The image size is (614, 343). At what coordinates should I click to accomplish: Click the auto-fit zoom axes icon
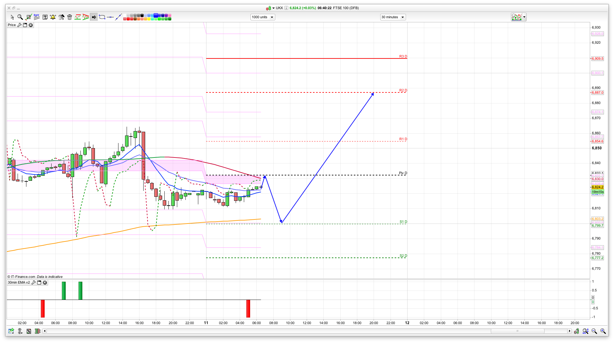(x=585, y=331)
